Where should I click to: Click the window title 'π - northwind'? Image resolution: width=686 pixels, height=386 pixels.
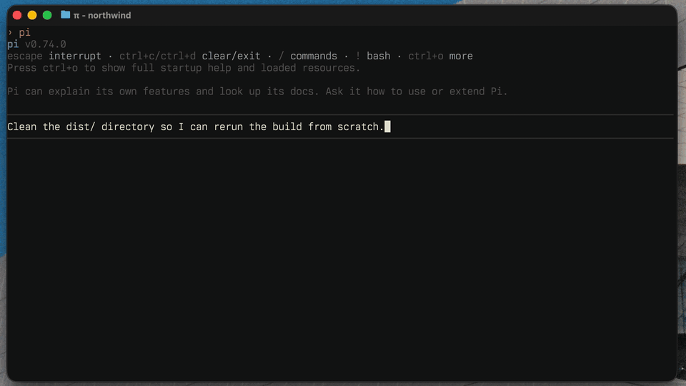click(102, 15)
